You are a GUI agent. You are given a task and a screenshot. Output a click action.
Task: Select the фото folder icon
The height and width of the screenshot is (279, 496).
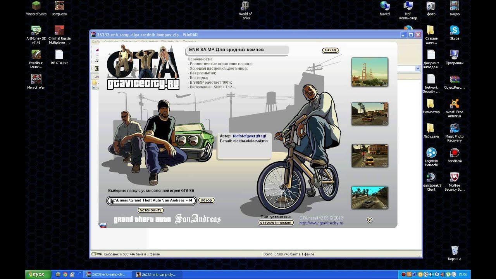(431, 9)
